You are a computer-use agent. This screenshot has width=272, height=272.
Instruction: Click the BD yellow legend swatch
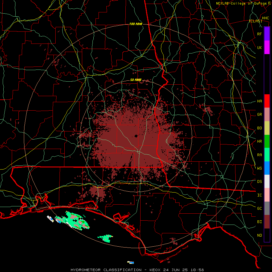point(267,128)
